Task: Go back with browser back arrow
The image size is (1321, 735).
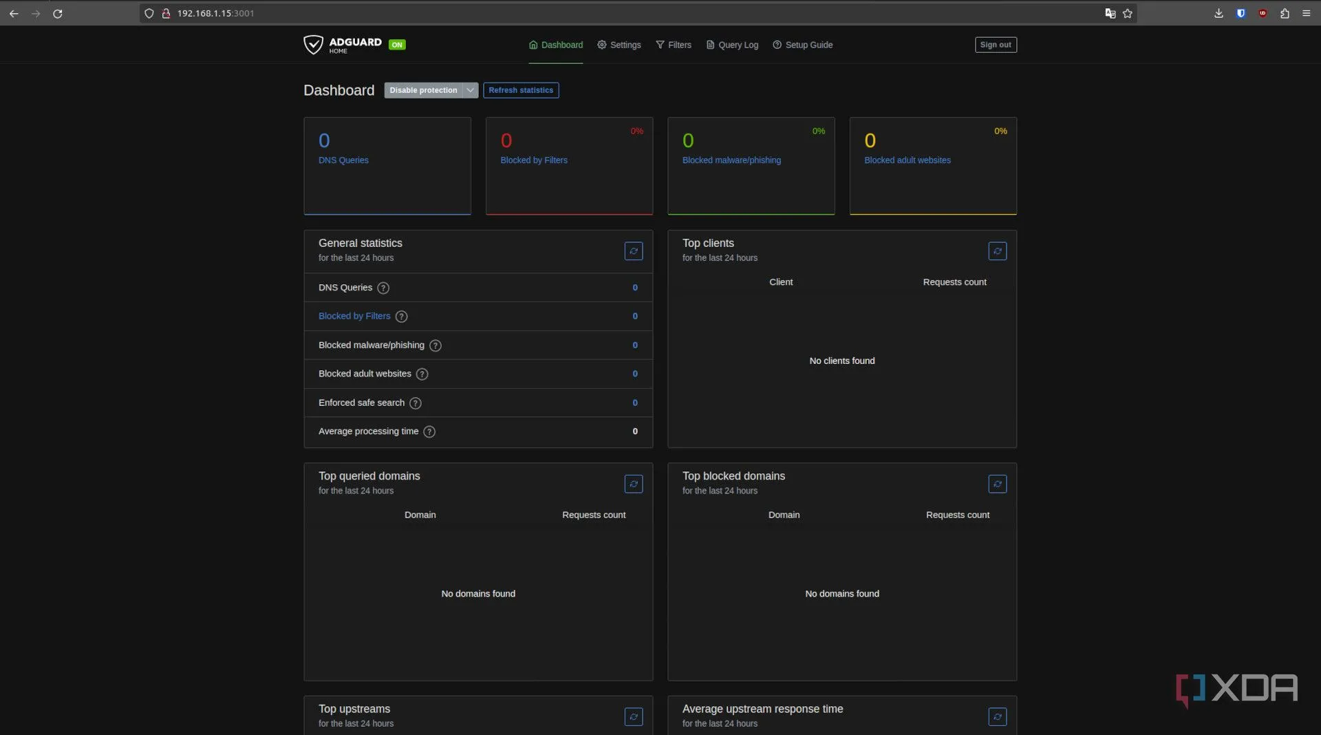Action: click(14, 13)
